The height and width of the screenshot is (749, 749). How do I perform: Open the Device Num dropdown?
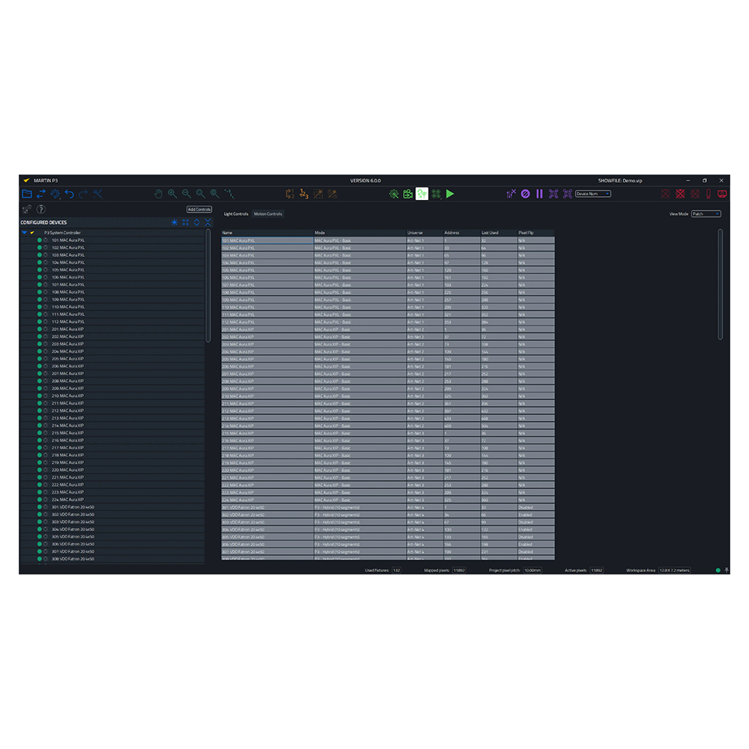click(x=592, y=194)
